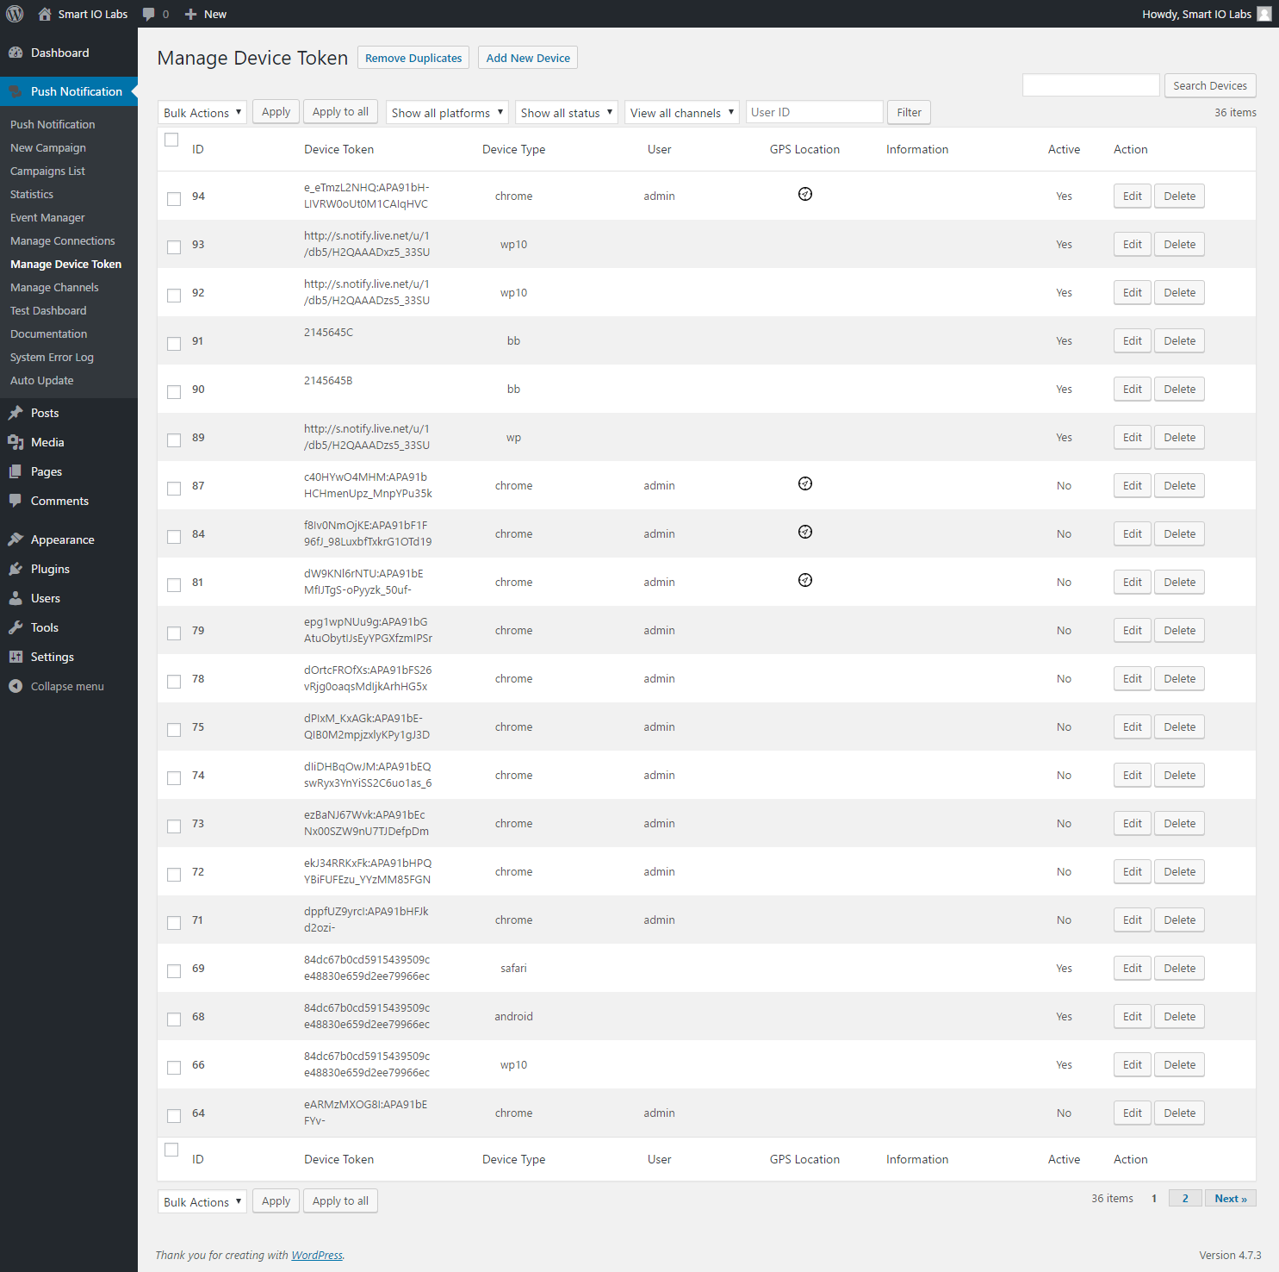This screenshot has width=1279, height=1272.
Task: Open the comments bubble icon in admin bar
Action: pos(149,14)
